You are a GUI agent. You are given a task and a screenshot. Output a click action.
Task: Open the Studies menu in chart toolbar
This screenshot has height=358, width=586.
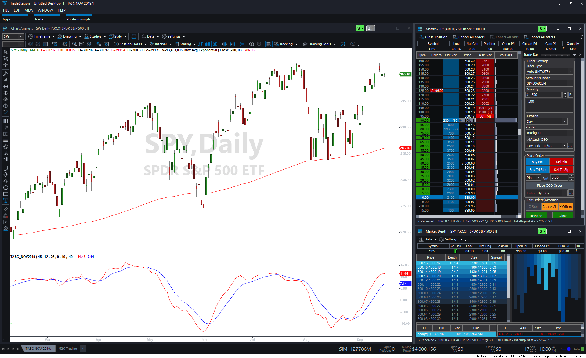95,36
